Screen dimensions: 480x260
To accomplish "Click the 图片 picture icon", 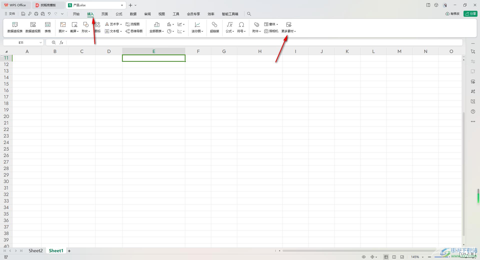I will 63,24.
